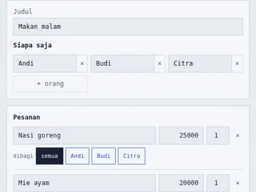Delete the Nasi goreng order row

coord(237,135)
